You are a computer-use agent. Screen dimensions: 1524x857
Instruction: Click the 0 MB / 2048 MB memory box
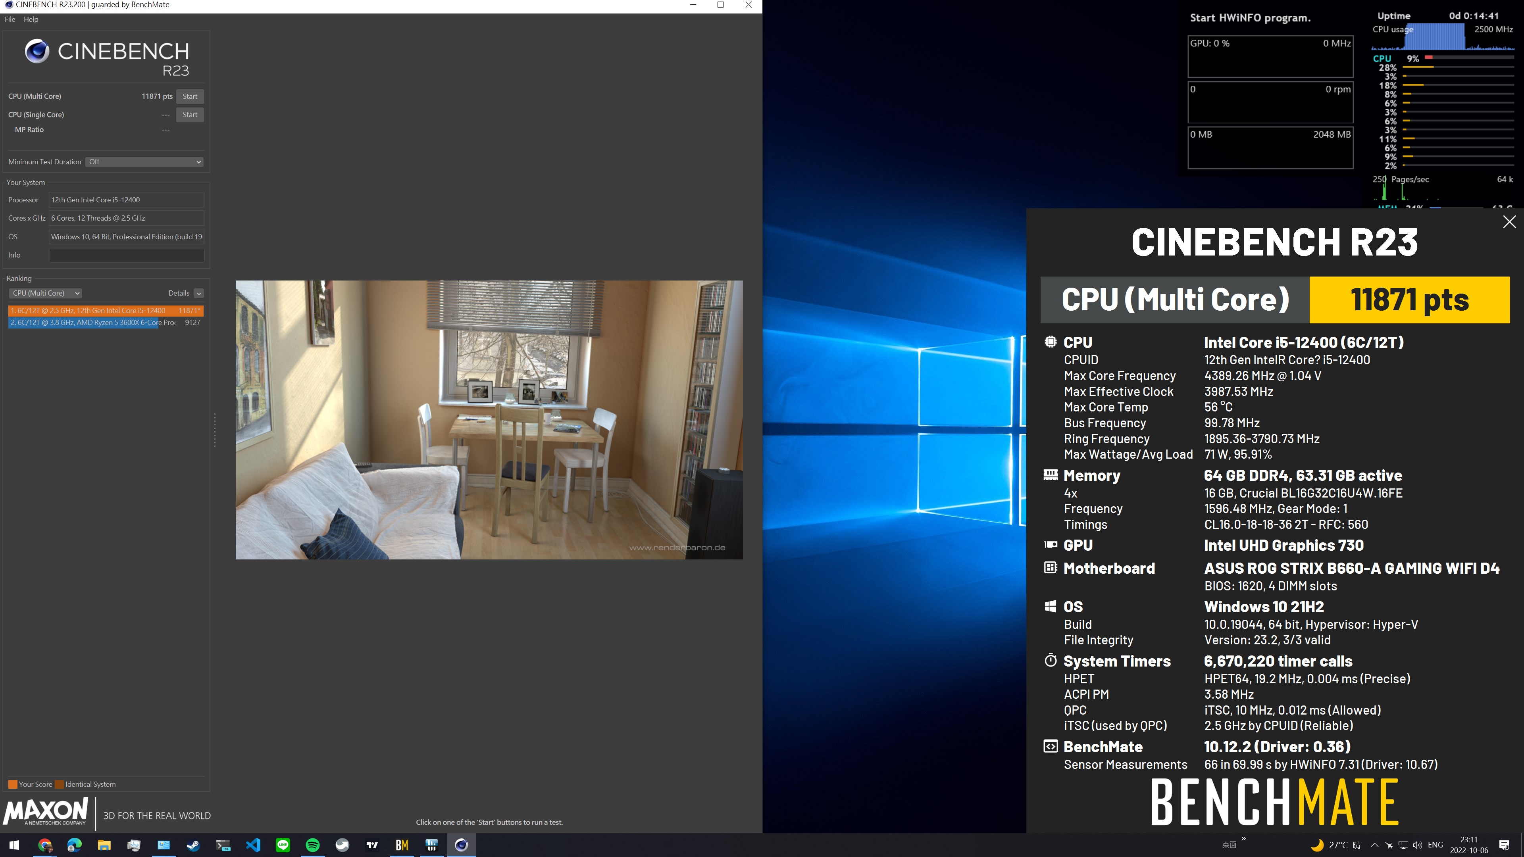(x=1270, y=148)
